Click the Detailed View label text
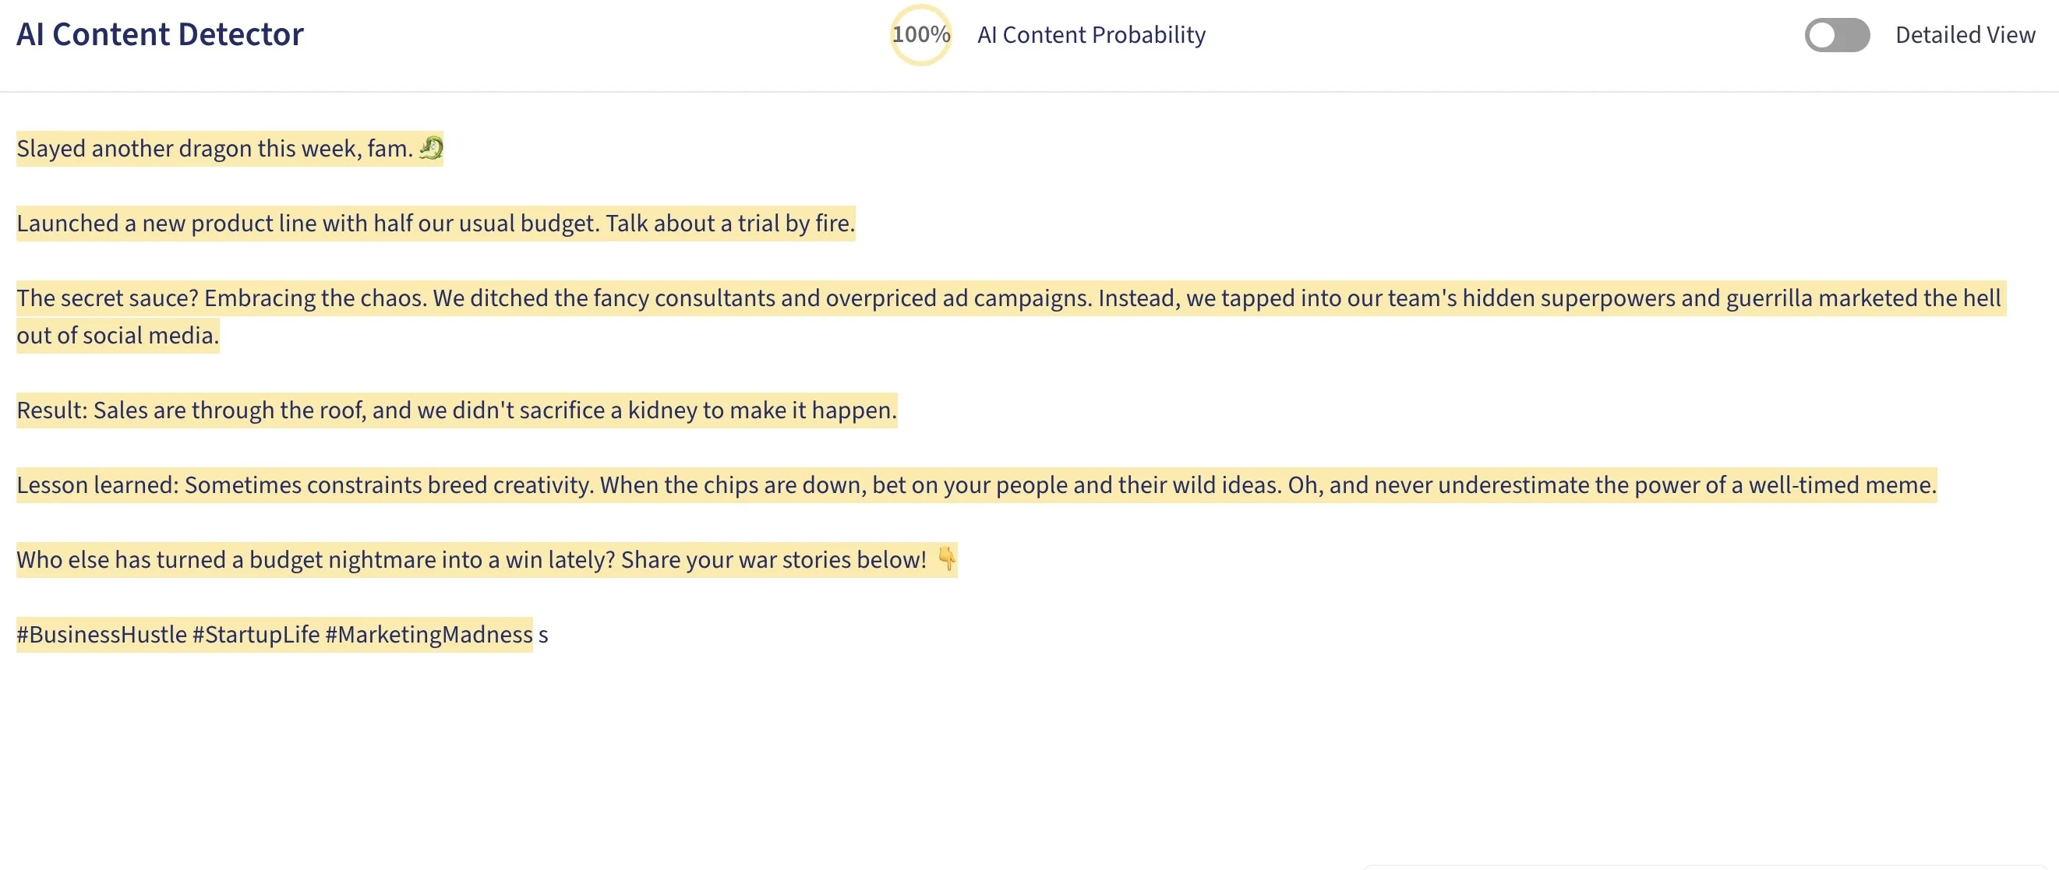This screenshot has height=870, width=2059. tap(1965, 35)
